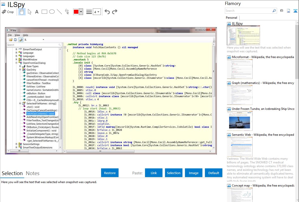Open the Under Frozen Tundra snapshot thumbnail
299x202 pixels.
click(x=240, y=121)
